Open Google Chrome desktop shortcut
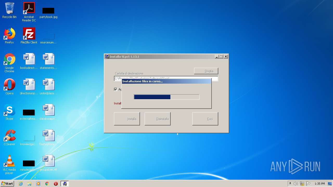Viewport: 333px width, 187px height. pyautogui.click(x=9, y=63)
